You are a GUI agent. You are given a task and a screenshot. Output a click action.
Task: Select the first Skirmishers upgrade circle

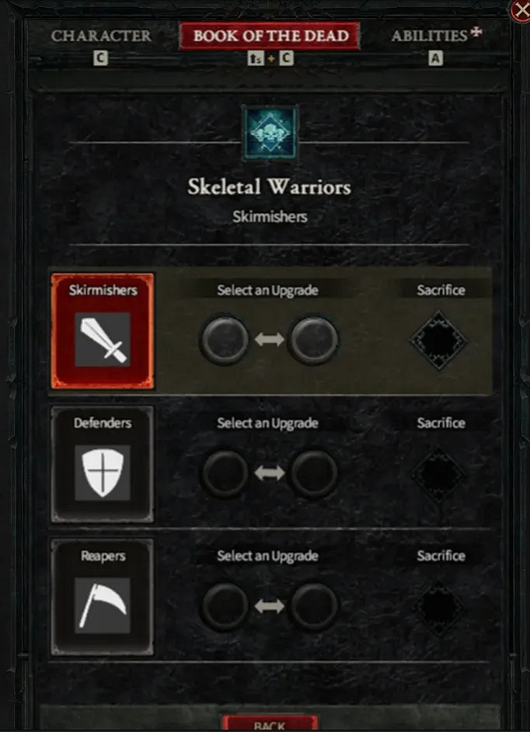click(x=225, y=340)
